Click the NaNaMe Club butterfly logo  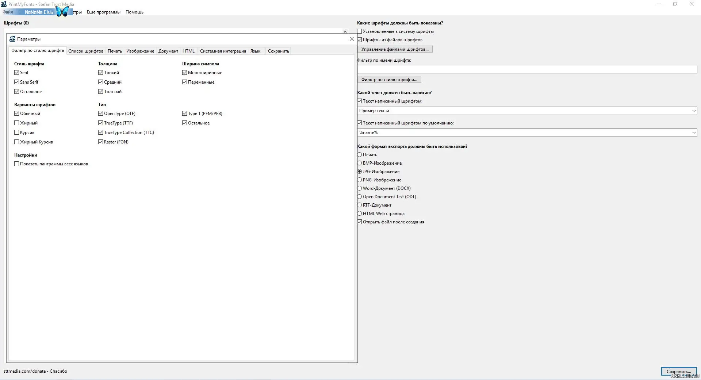tap(62, 12)
